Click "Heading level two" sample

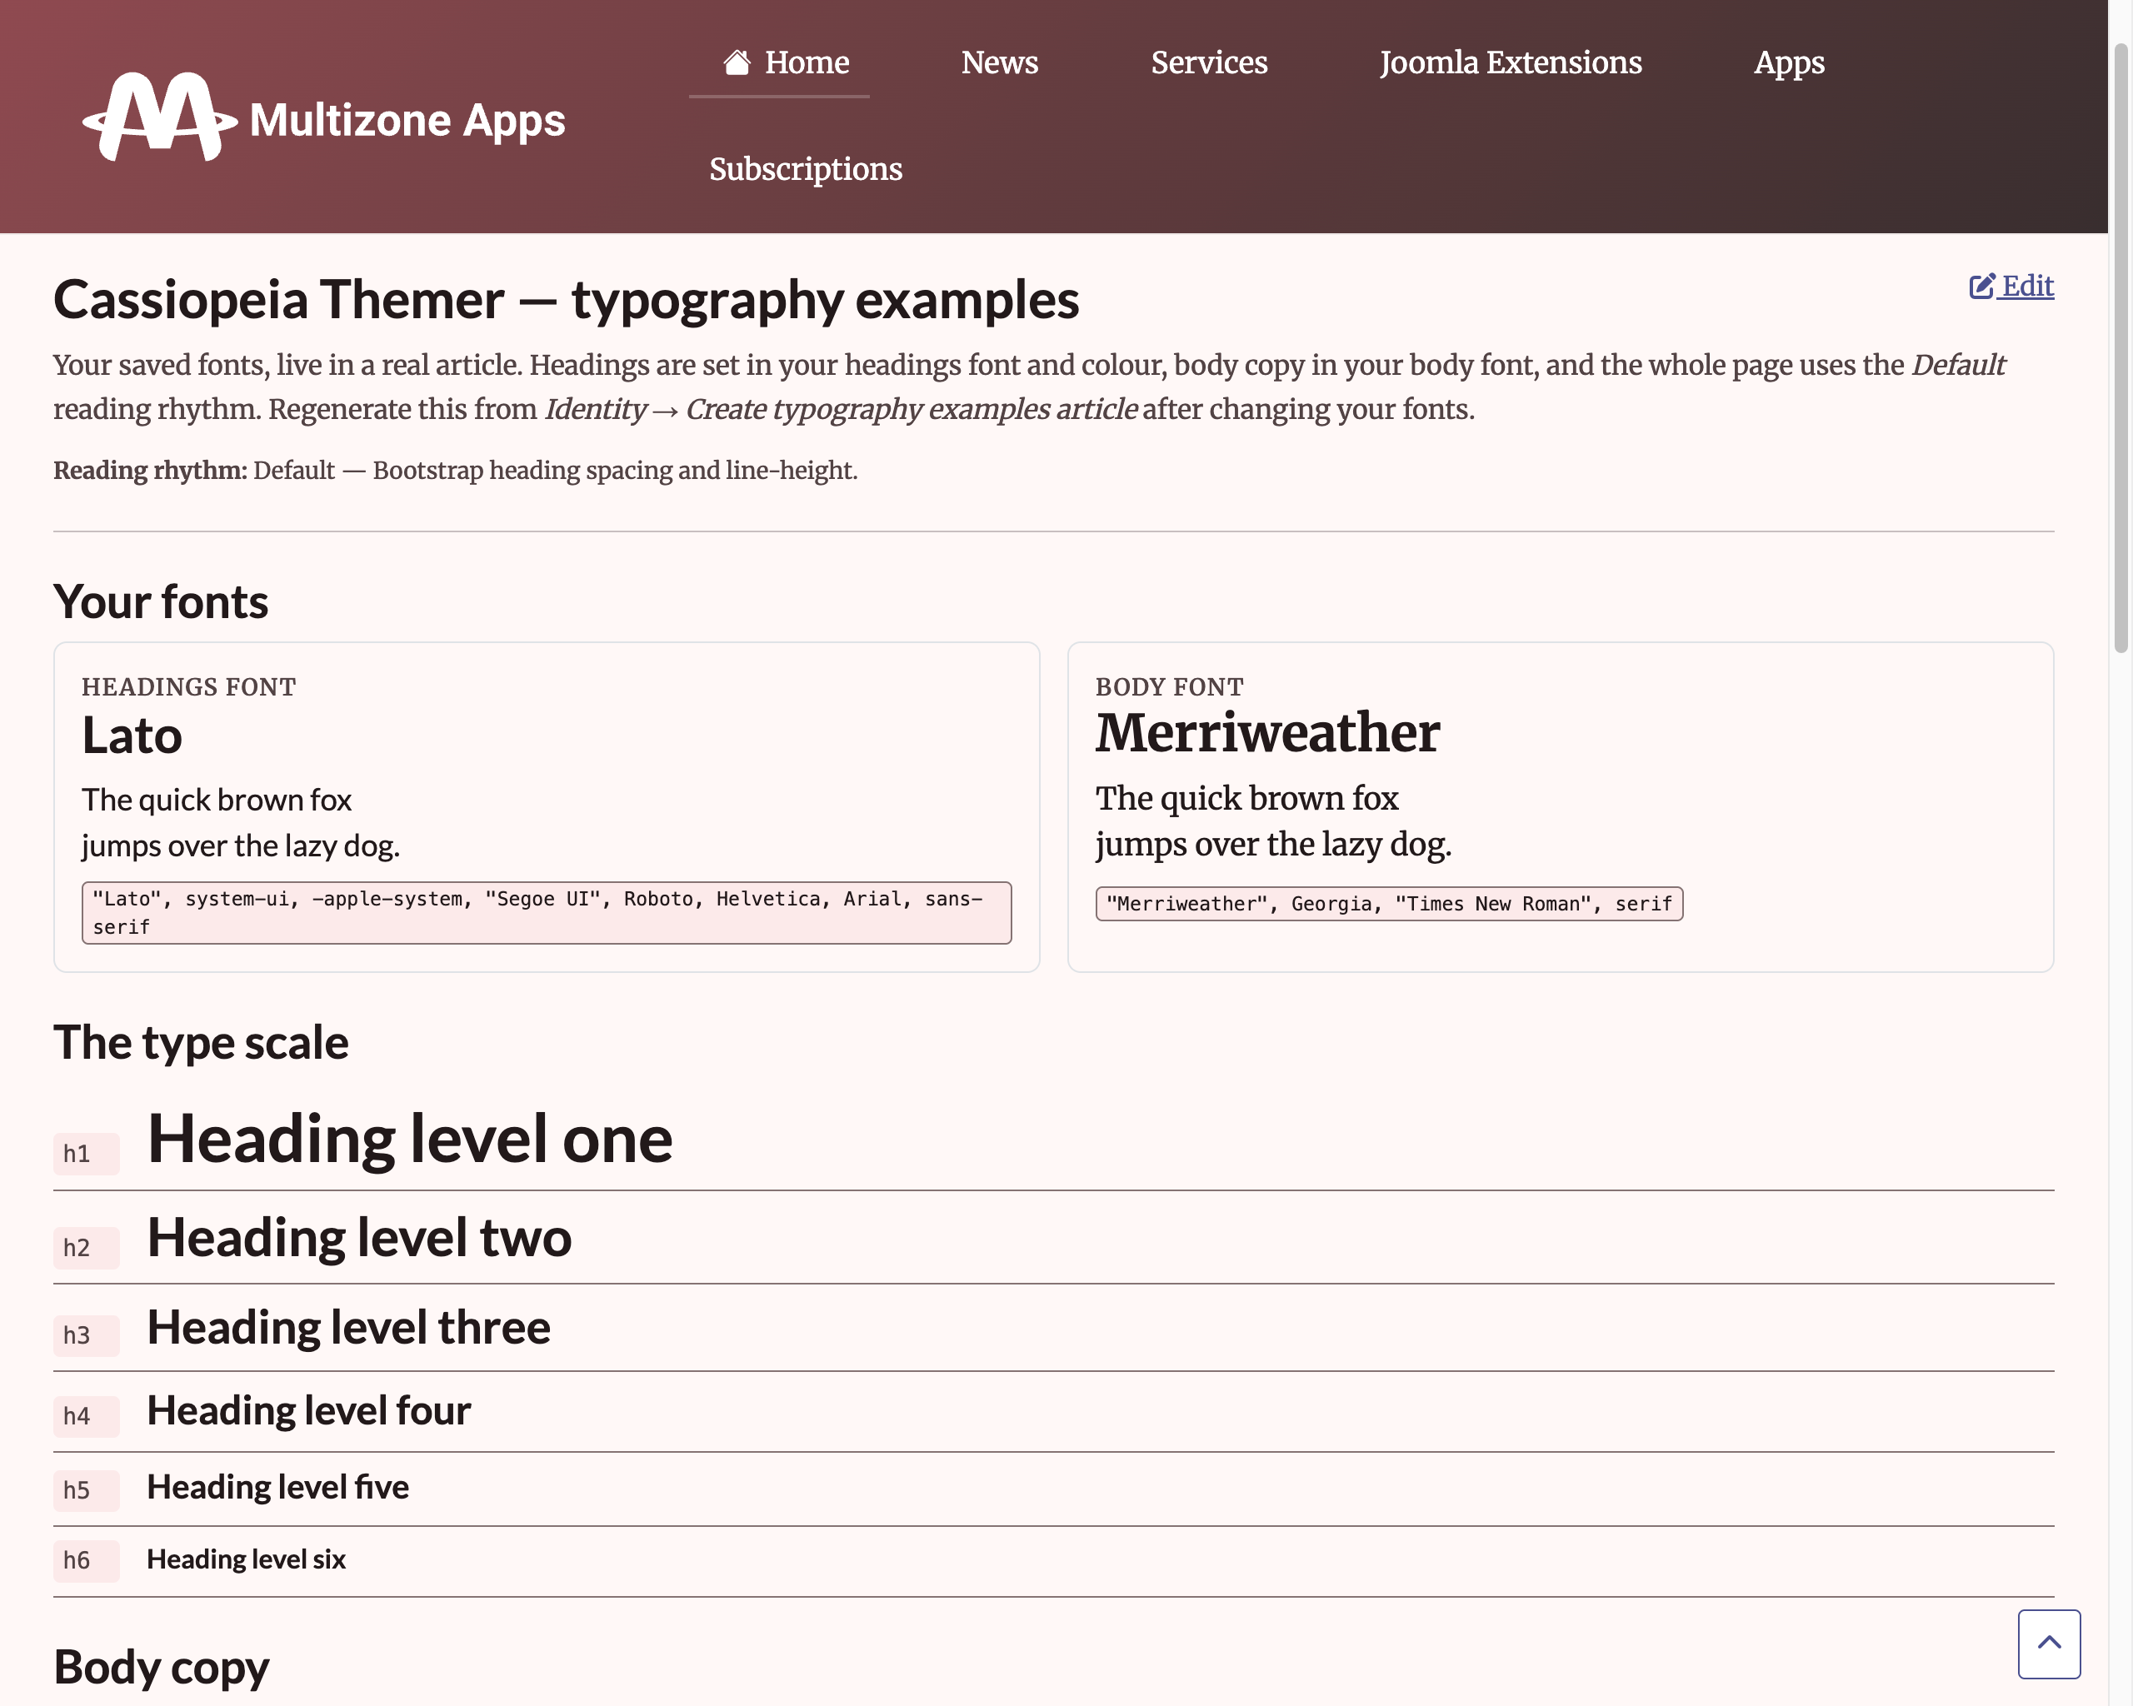tap(359, 1238)
